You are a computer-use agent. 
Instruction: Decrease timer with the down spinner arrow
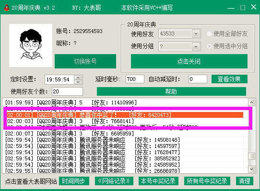78,82
